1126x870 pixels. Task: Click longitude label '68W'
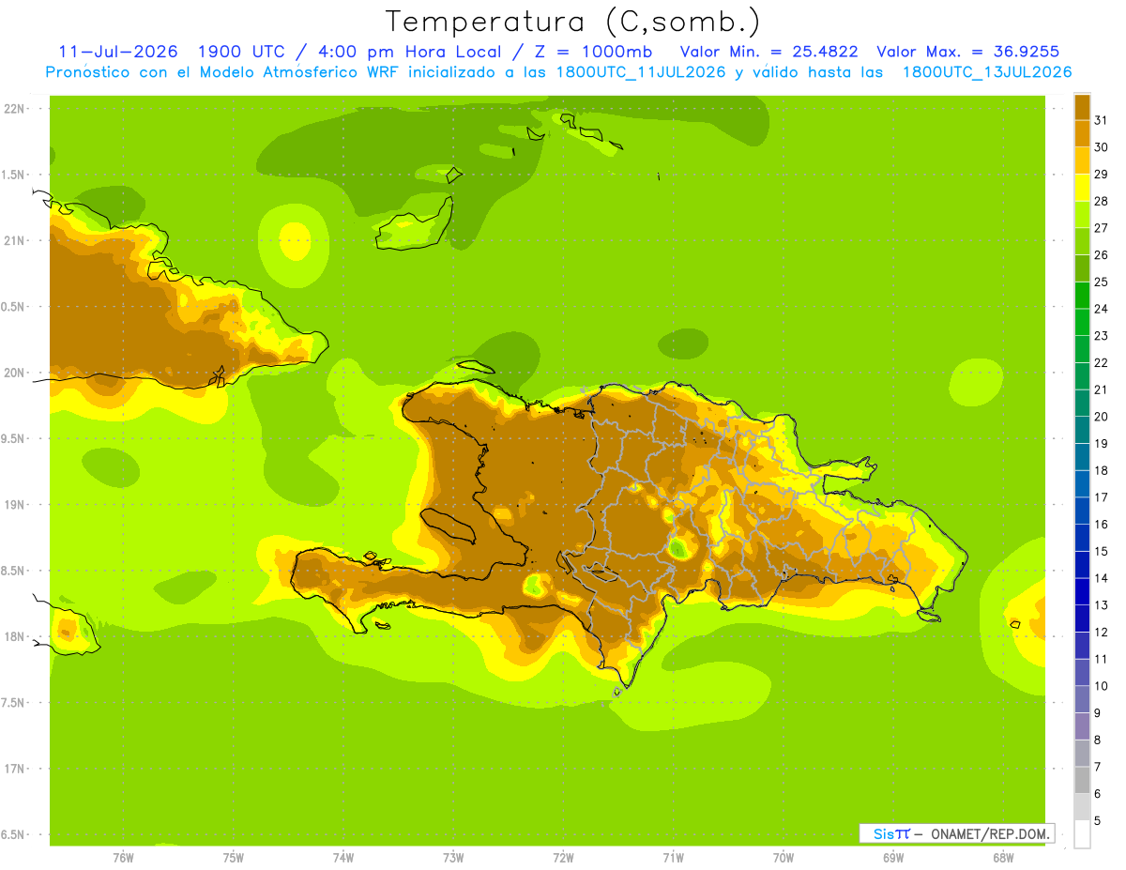coord(1003,858)
